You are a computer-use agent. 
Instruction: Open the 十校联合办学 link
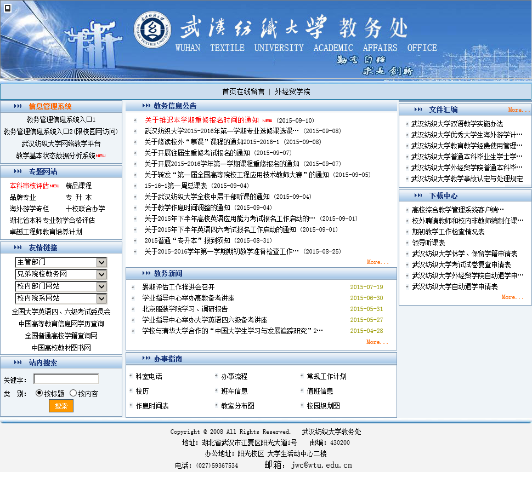85,209
